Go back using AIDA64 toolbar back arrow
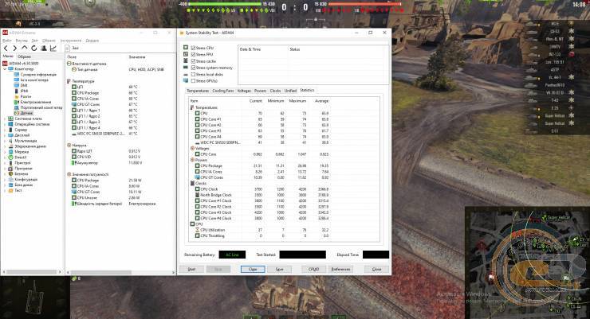Screen dimensions: 590x319 pyautogui.click(x=6, y=48)
